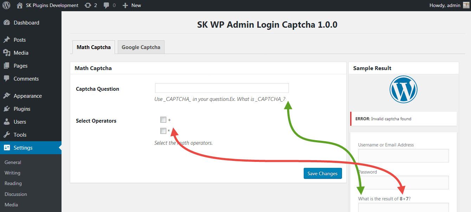
Task: Open the Appearance menu
Action: click(x=31, y=96)
